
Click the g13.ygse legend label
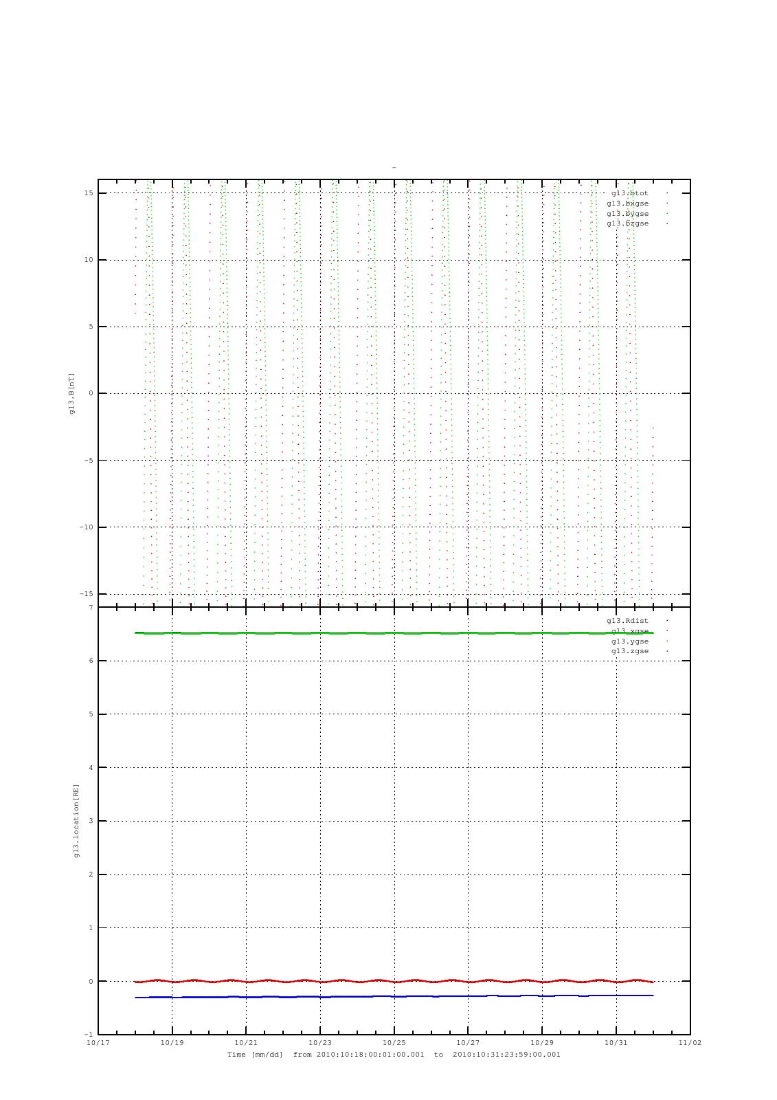click(x=629, y=641)
